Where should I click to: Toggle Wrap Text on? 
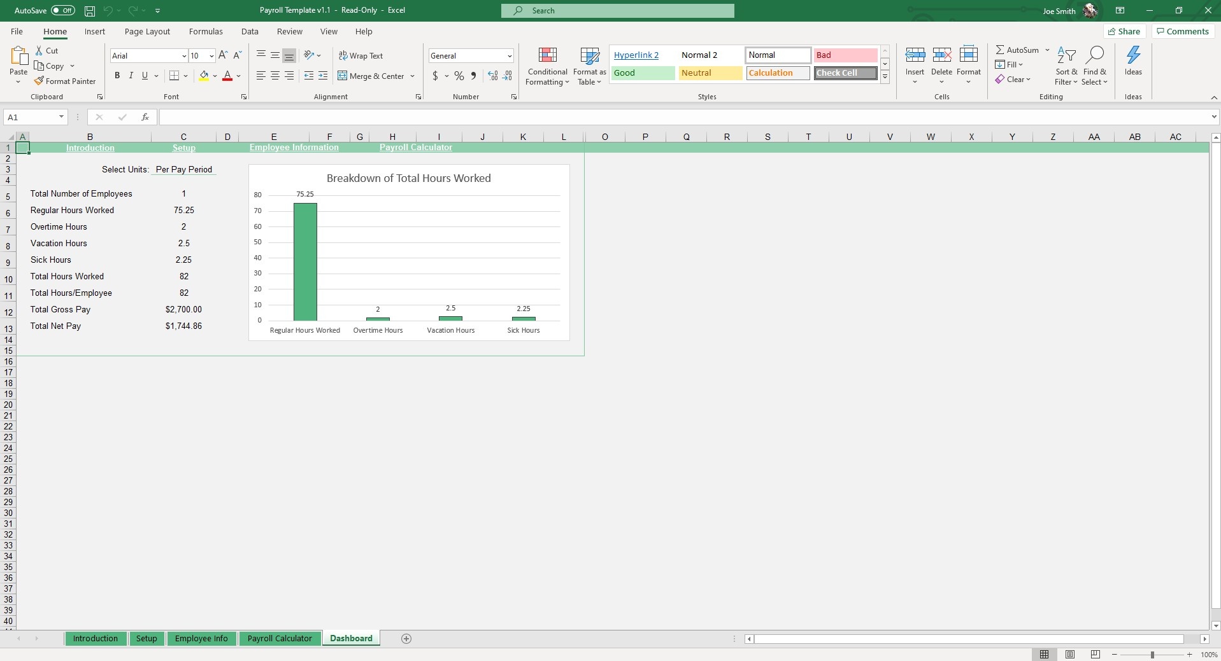click(361, 56)
